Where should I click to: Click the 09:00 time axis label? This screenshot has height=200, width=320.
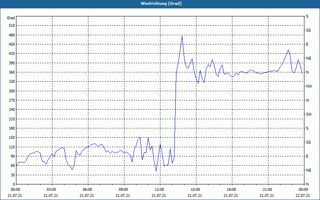pos(124,190)
